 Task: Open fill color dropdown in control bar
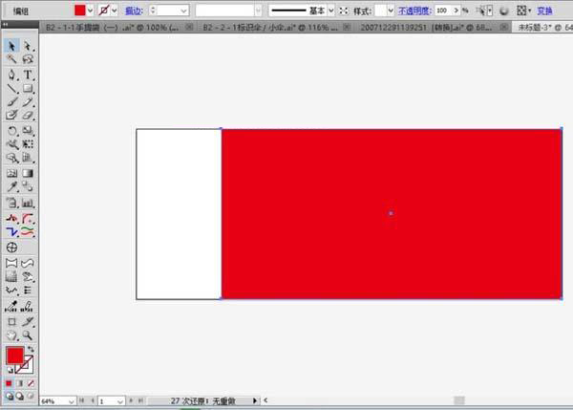coord(91,11)
